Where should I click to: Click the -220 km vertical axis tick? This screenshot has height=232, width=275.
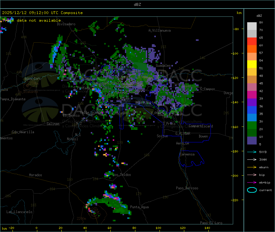tap(235, 200)
